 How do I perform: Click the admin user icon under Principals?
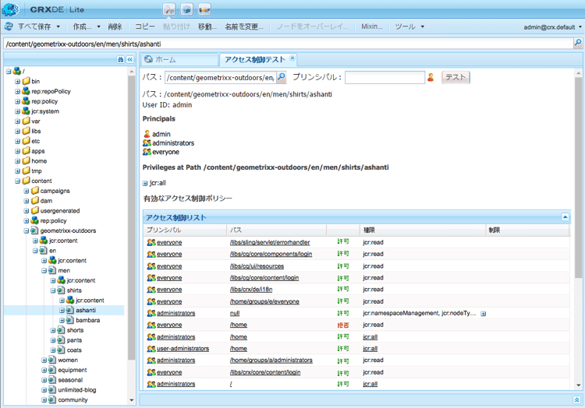(x=147, y=134)
